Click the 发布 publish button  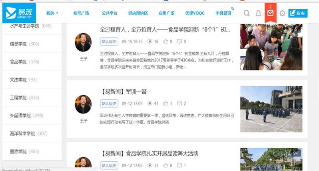click(x=298, y=13)
